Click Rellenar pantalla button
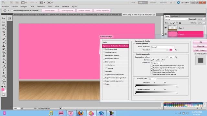This screenshot has height=116, width=207. (x=84, y=11)
